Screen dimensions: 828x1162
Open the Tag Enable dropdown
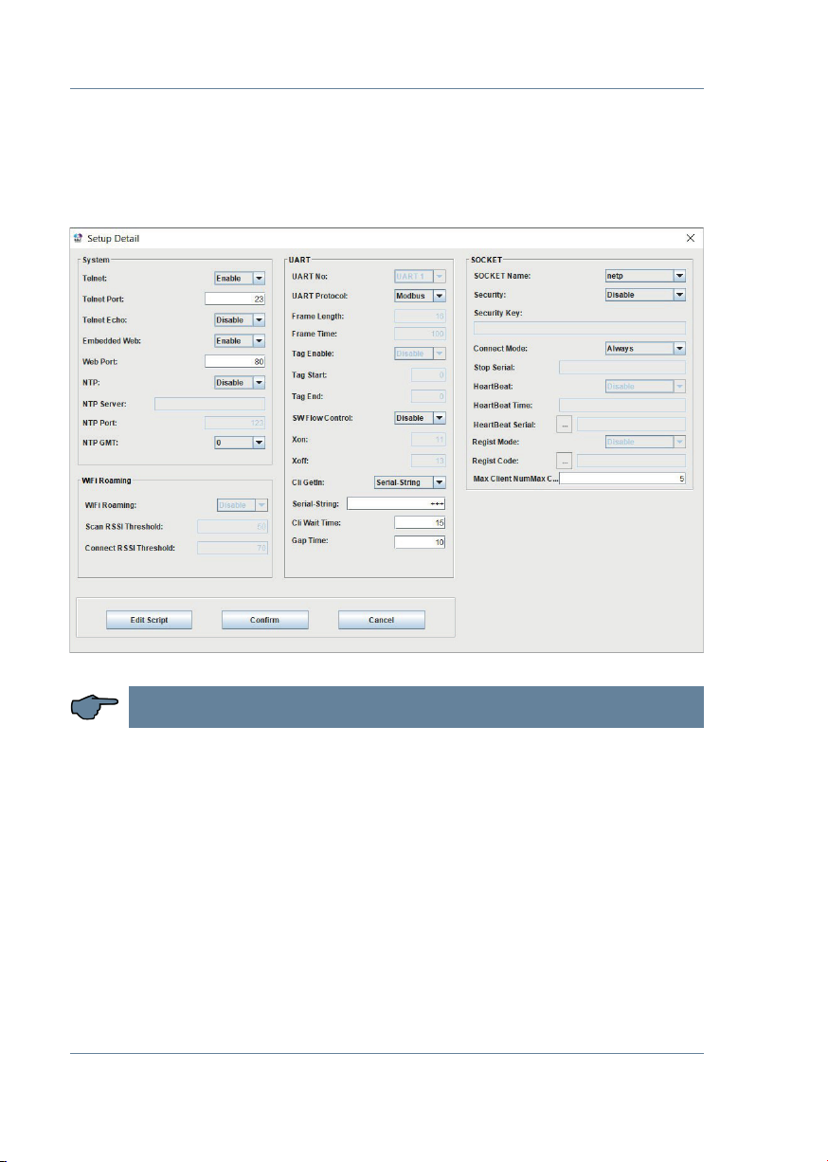click(x=420, y=354)
